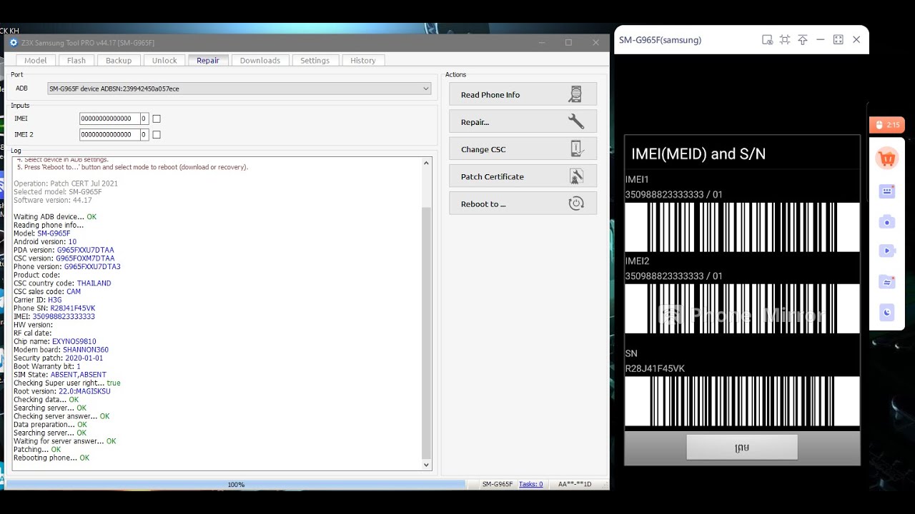This screenshot has height=514, width=915.
Task: Minimize the Z3X Samsung Tool PRO window
Action: click(542, 43)
